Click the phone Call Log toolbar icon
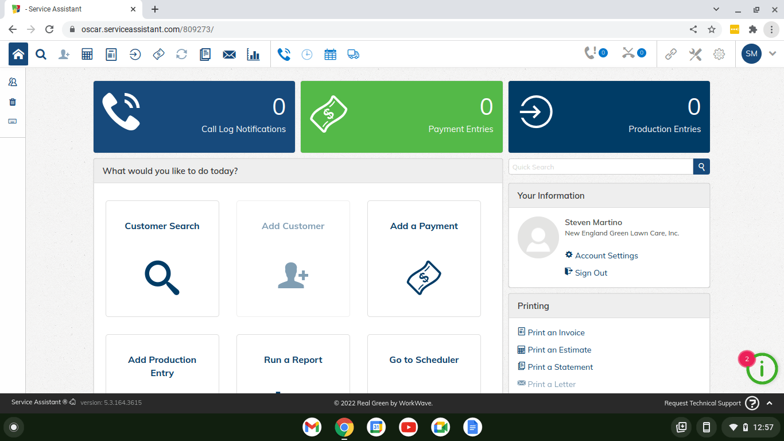 tap(284, 54)
